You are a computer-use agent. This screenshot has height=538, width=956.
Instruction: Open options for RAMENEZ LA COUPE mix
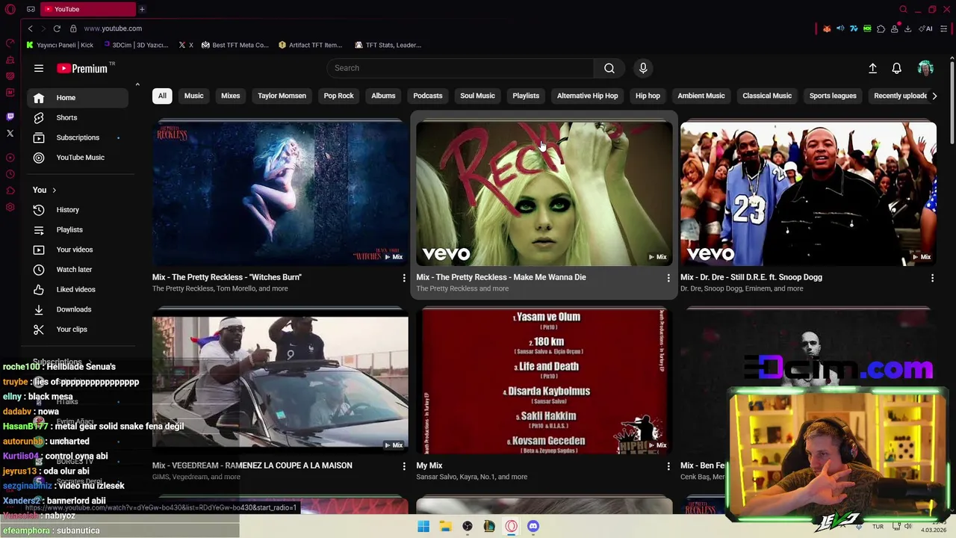(x=404, y=466)
